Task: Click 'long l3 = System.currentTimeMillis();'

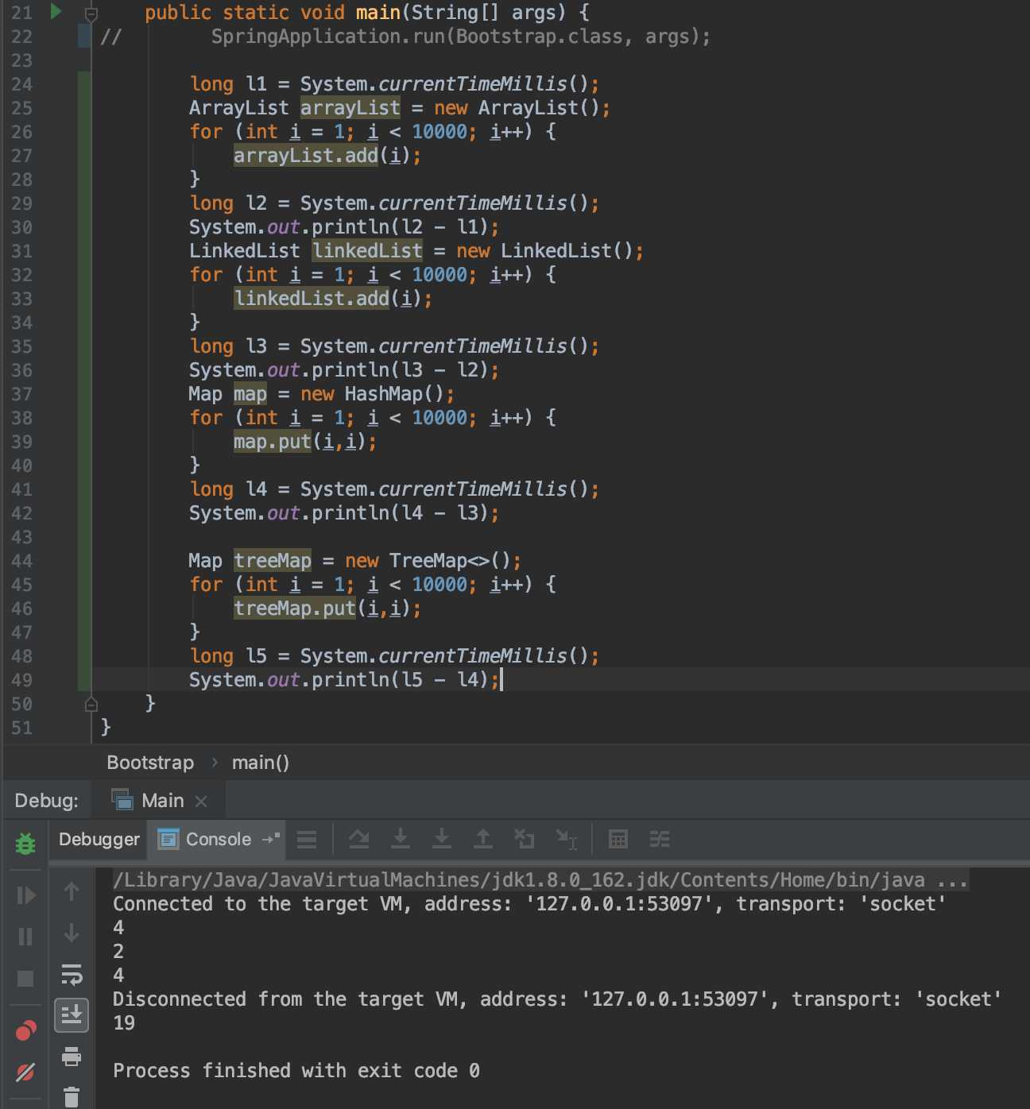Action: coord(394,346)
